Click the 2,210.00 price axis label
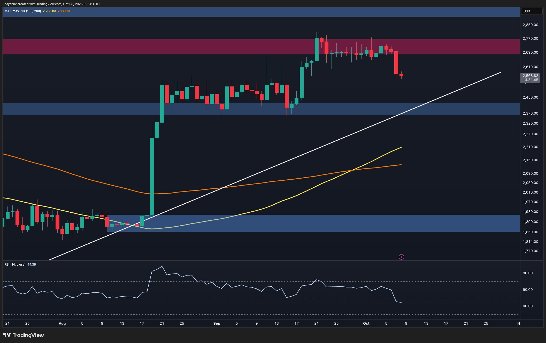Viewport: 546px width, 343px height. click(x=530, y=147)
